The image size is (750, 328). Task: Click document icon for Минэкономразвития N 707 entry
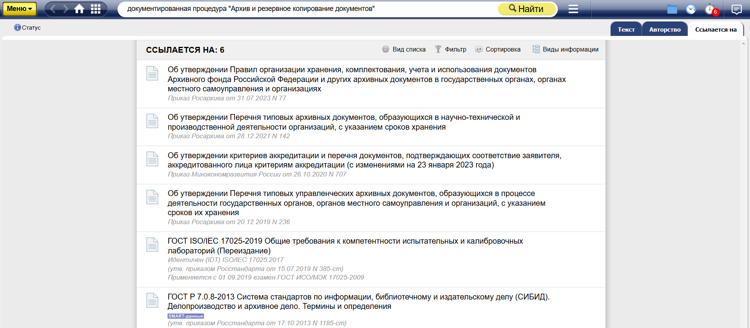[152, 159]
